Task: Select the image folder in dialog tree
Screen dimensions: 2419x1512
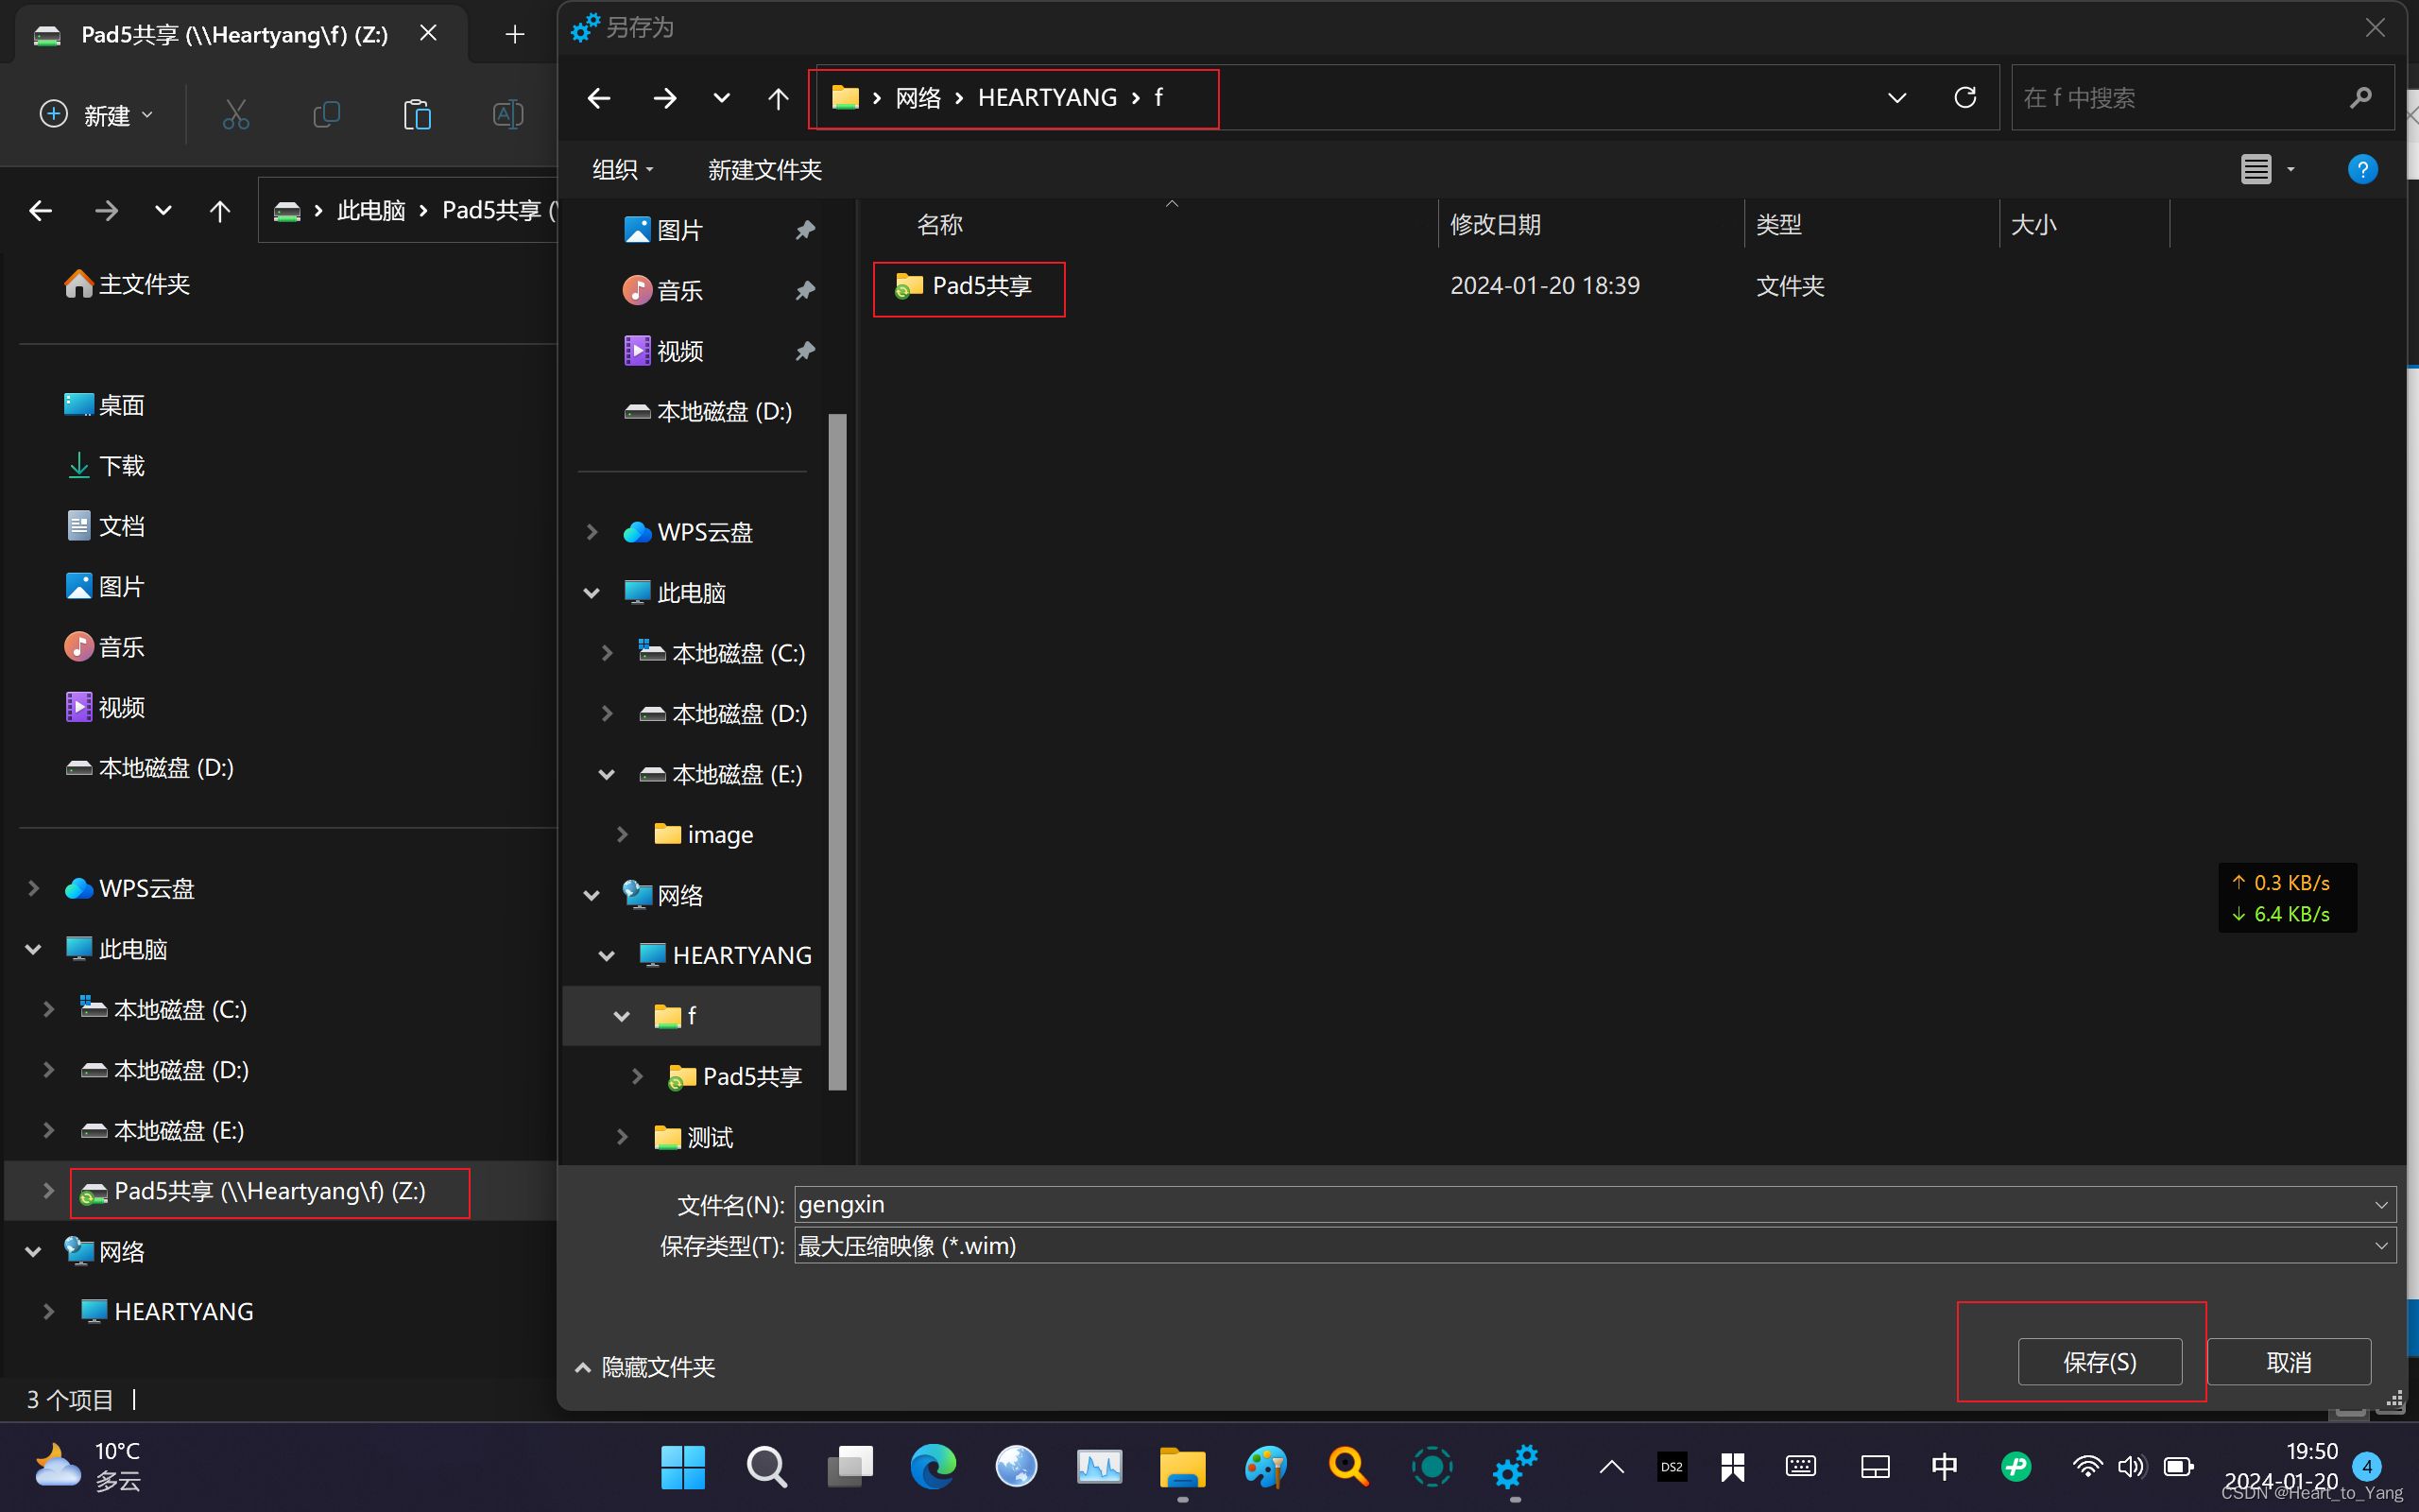Action: point(704,835)
